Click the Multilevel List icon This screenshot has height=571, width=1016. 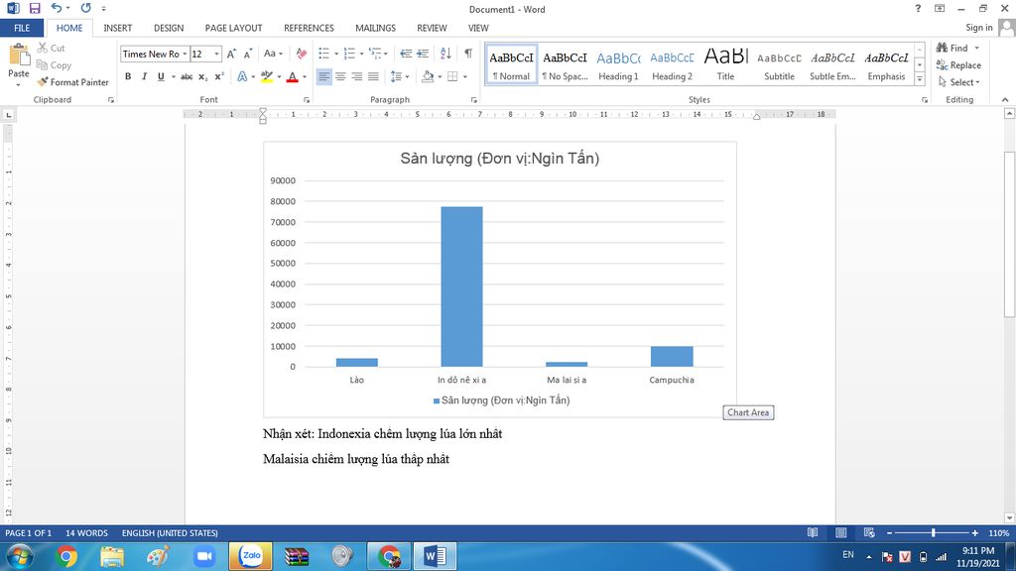[x=376, y=54]
